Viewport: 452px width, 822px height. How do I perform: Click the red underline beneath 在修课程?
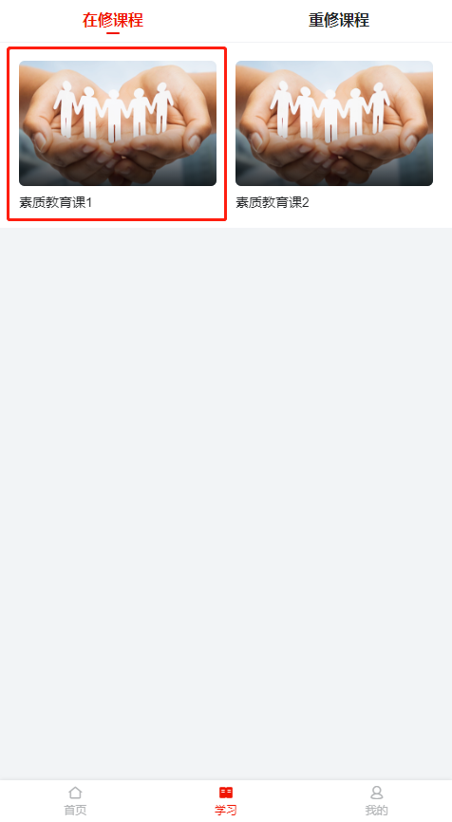113,33
